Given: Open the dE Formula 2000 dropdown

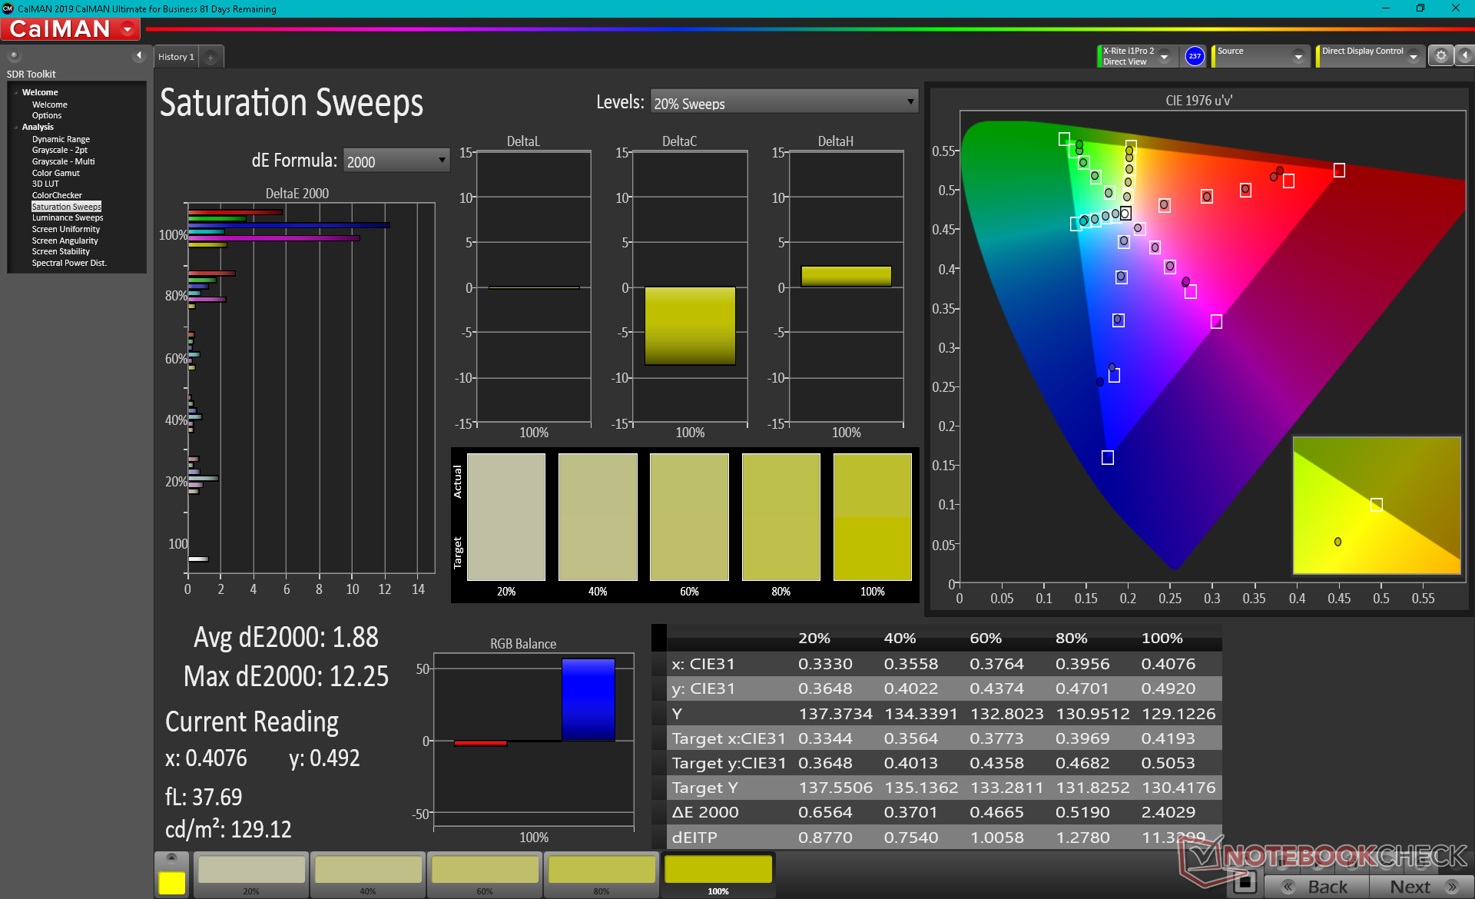Looking at the screenshot, I should pos(396,161).
